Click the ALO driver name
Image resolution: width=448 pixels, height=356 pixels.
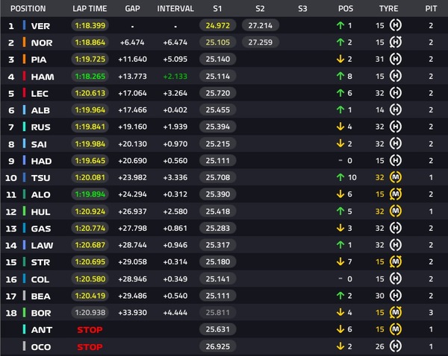click(x=40, y=194)
